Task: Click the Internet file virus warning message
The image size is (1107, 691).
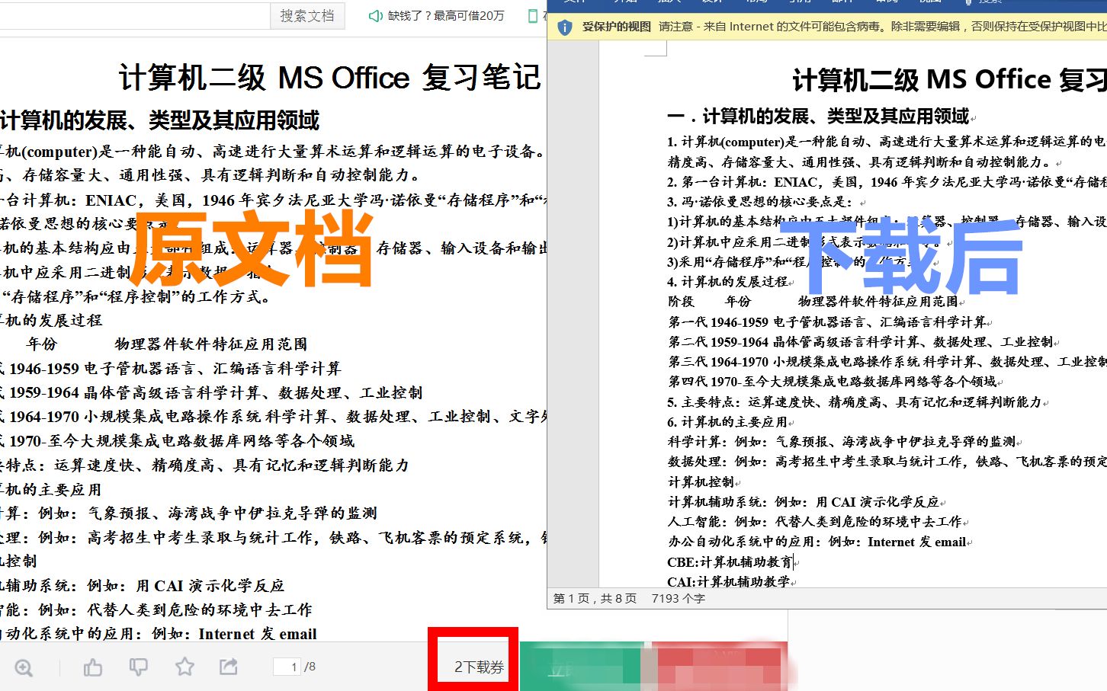Action: (882, 27)
